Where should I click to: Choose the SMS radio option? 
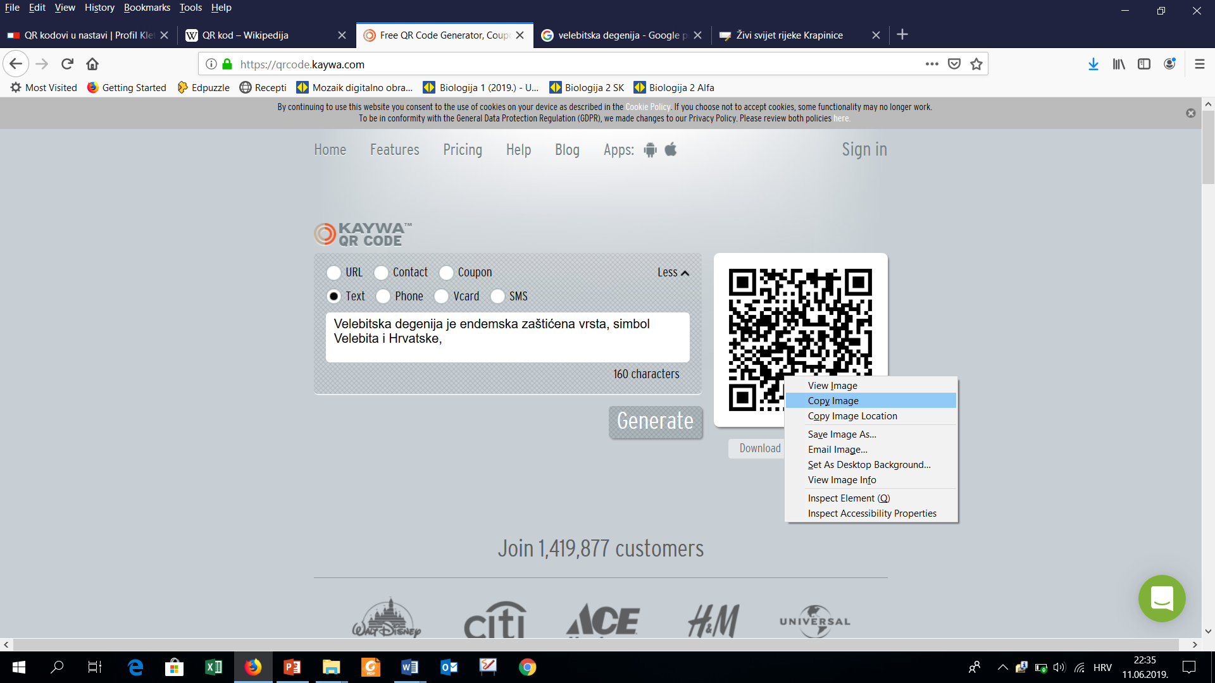[x=498, y=297]
